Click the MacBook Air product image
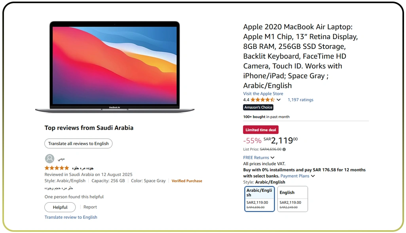 pos(114,67)
